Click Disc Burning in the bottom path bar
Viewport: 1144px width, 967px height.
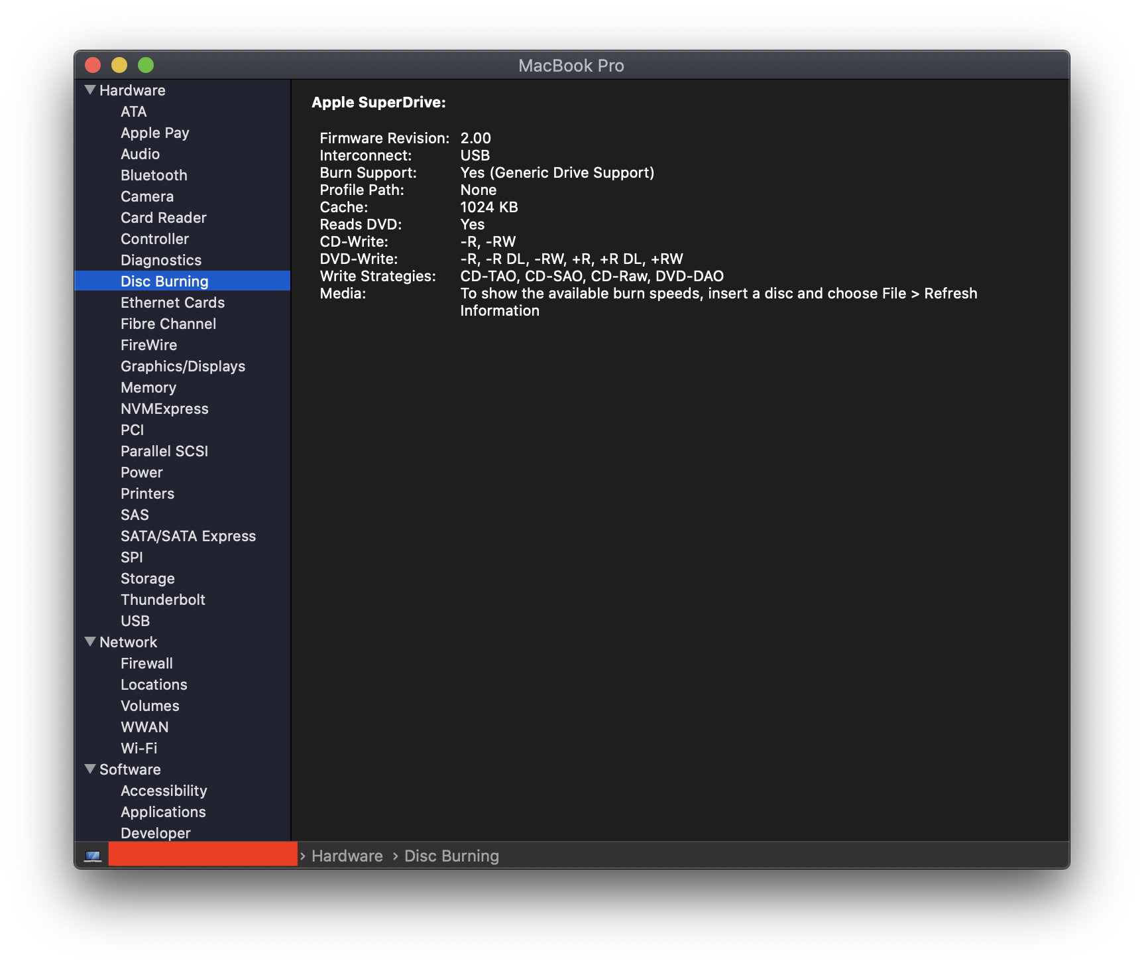451,856
